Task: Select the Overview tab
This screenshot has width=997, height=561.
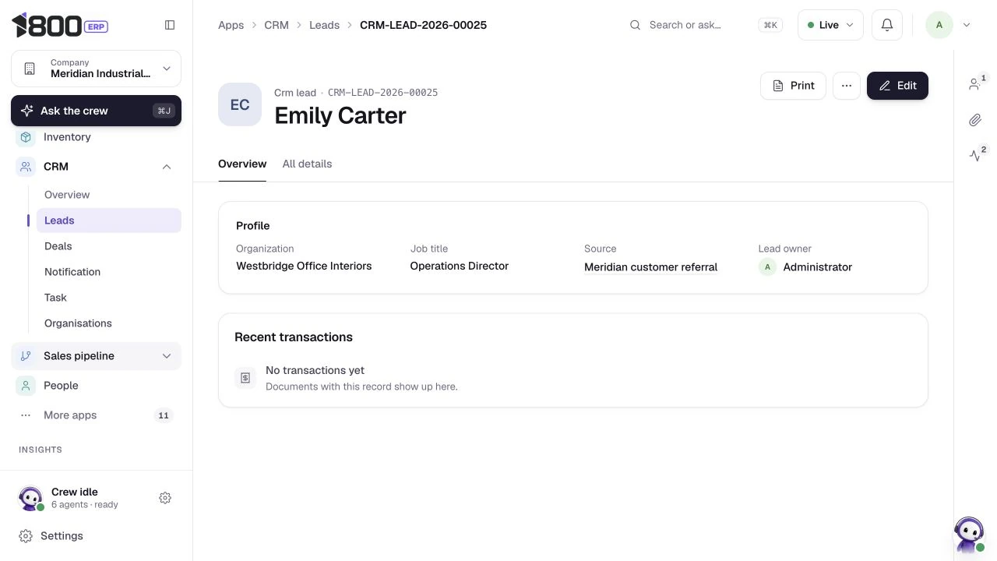Action: click(242, 164)
